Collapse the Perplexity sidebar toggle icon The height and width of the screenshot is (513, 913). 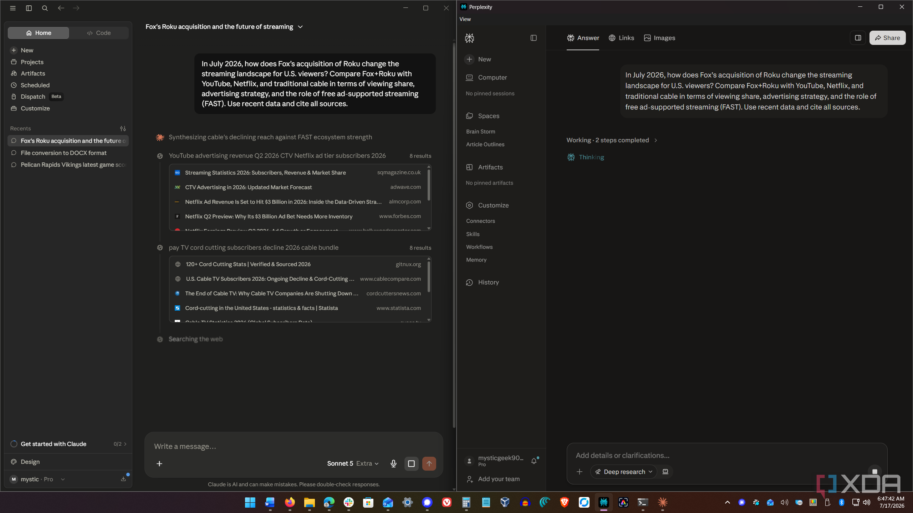point(534,38)
